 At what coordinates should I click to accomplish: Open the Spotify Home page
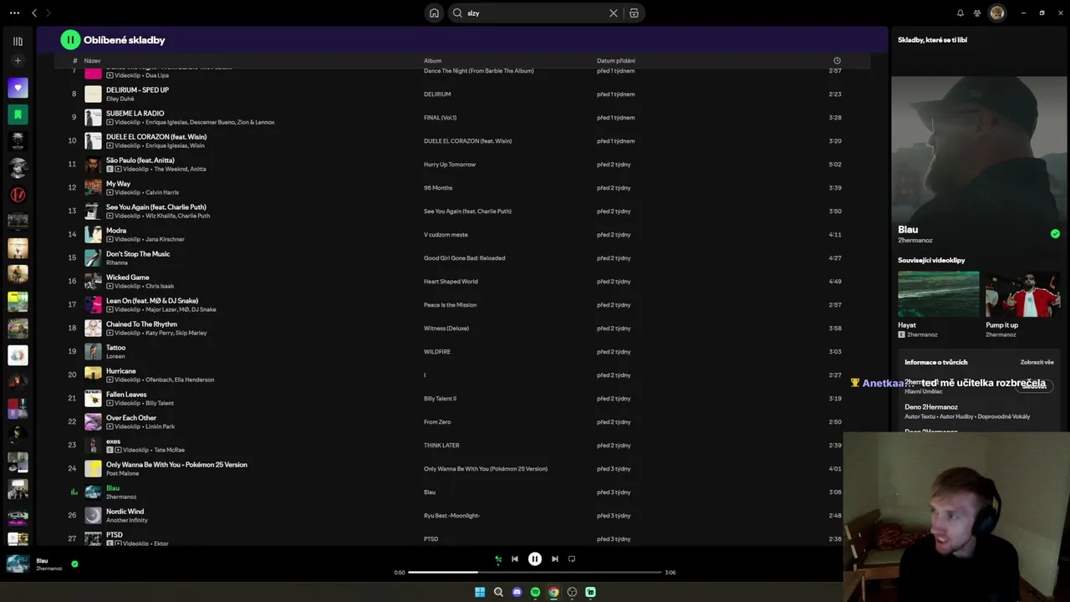(434, 13)
